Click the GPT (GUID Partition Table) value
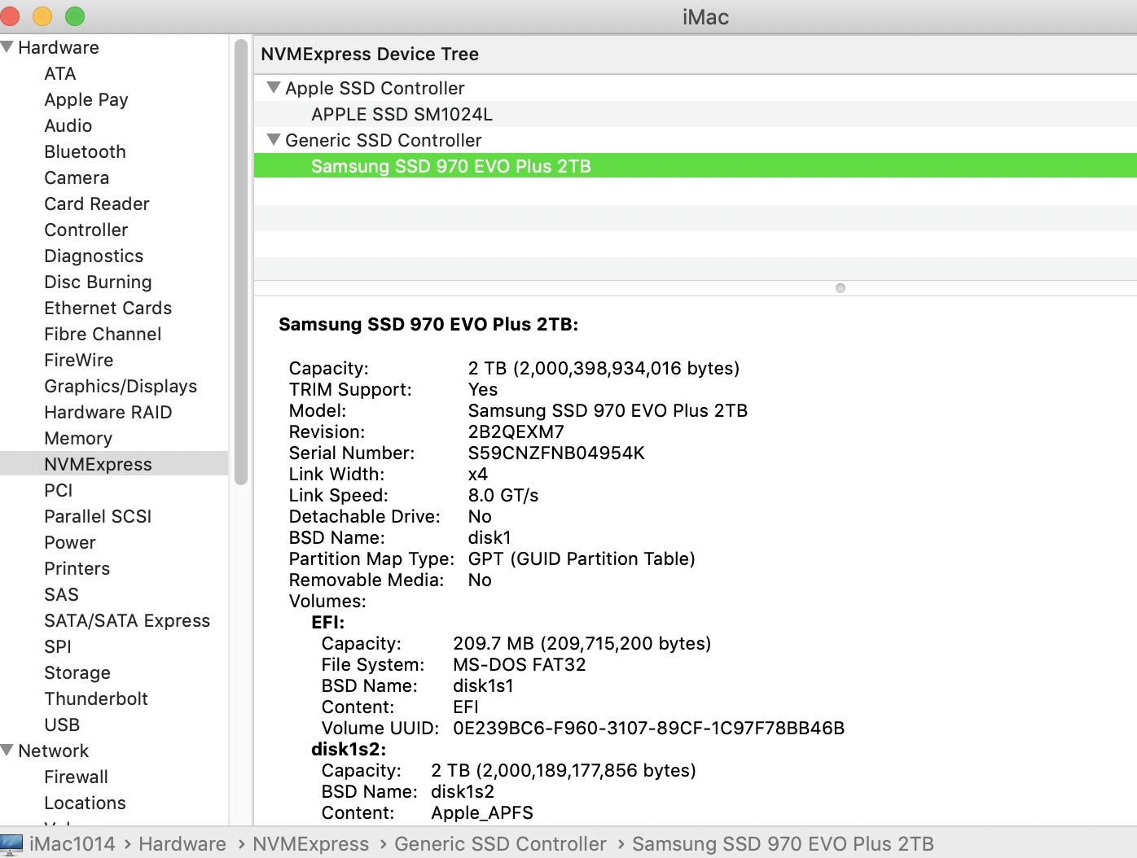1137x858 pixels. click(582, 558)
